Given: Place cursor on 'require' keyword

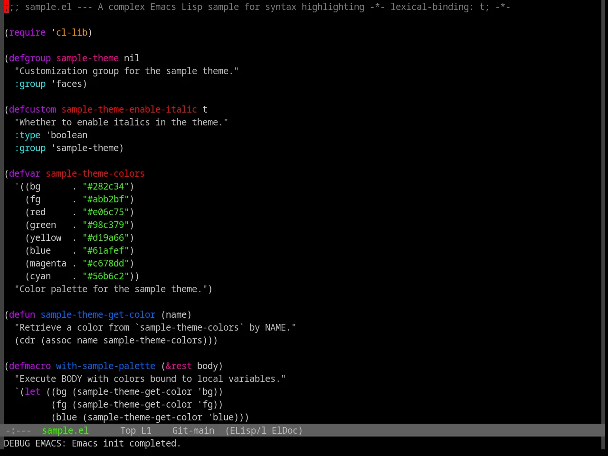Looking at the screenshot, I should (x=27, y=32).
